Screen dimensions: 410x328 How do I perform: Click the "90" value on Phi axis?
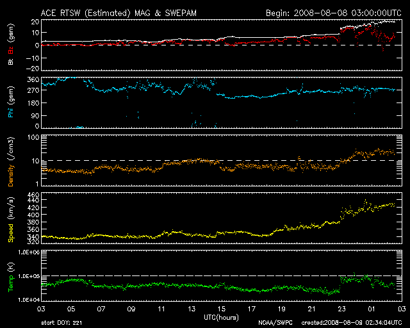(x=35, y=115)
